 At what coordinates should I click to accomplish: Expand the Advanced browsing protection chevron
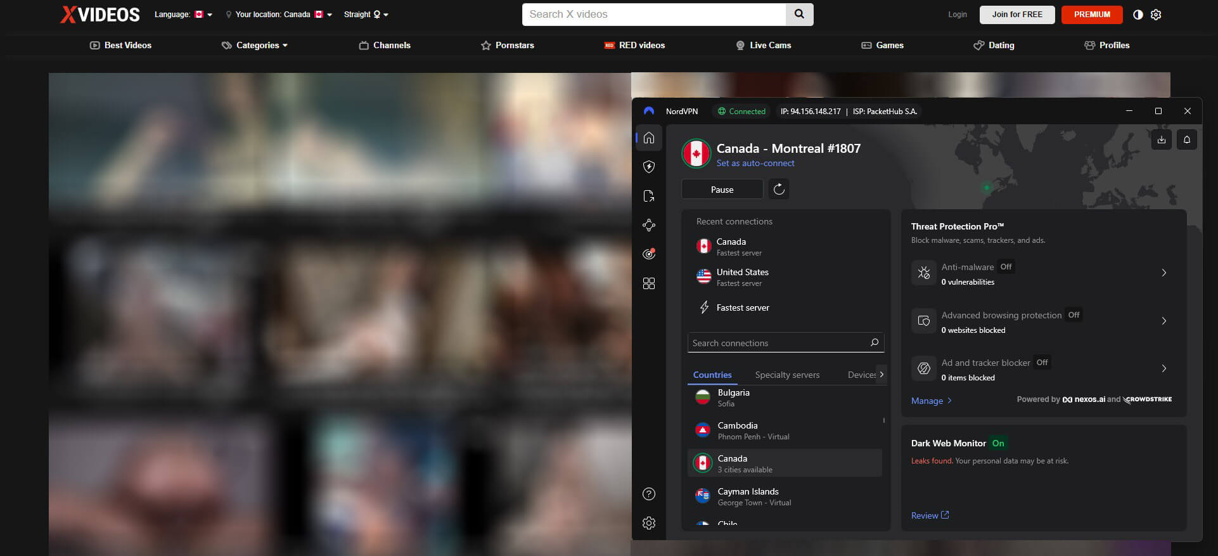tap(1164, 321)
